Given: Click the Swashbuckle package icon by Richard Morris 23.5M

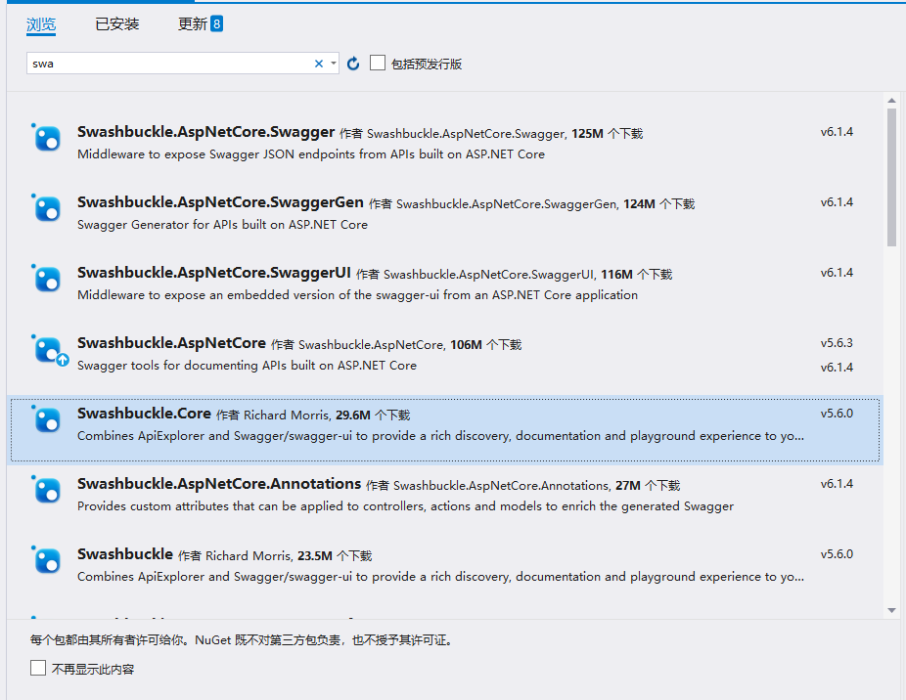Looking at the screenshot, I should 46,561.
